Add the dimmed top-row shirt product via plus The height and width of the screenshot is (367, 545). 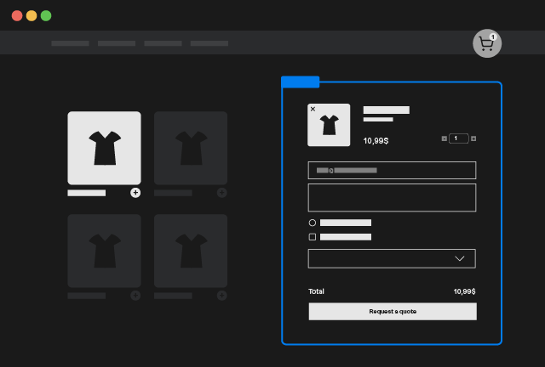(x=221, y=193)
